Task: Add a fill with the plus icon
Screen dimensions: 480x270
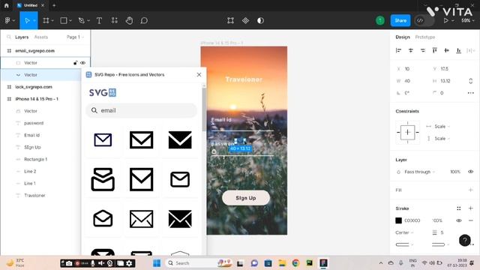Action: pos(470,190)
